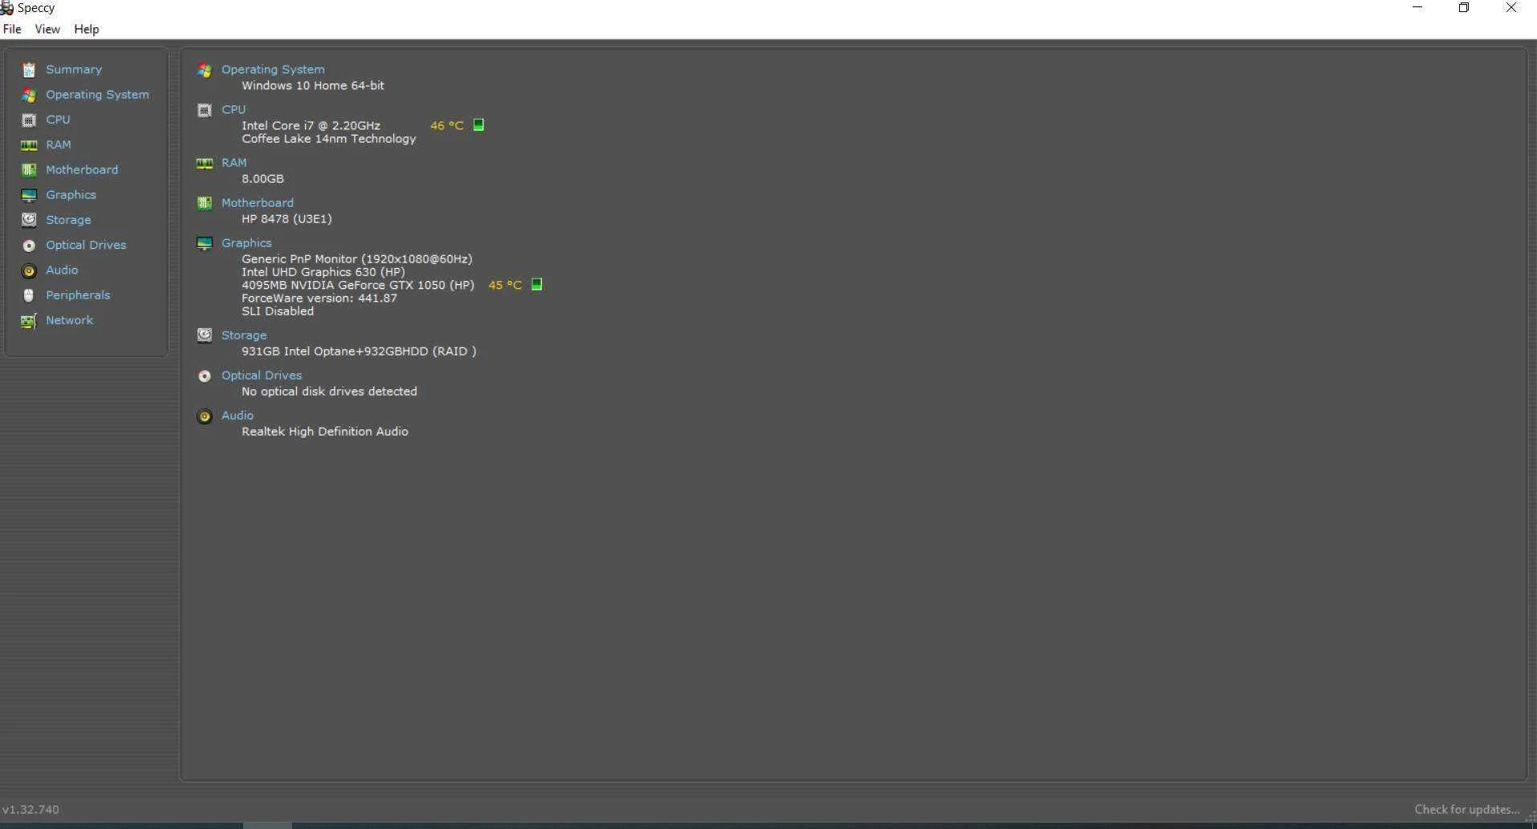1537x829 pixels.
Task: Open the View menu
Action: [x=47, y=29]
